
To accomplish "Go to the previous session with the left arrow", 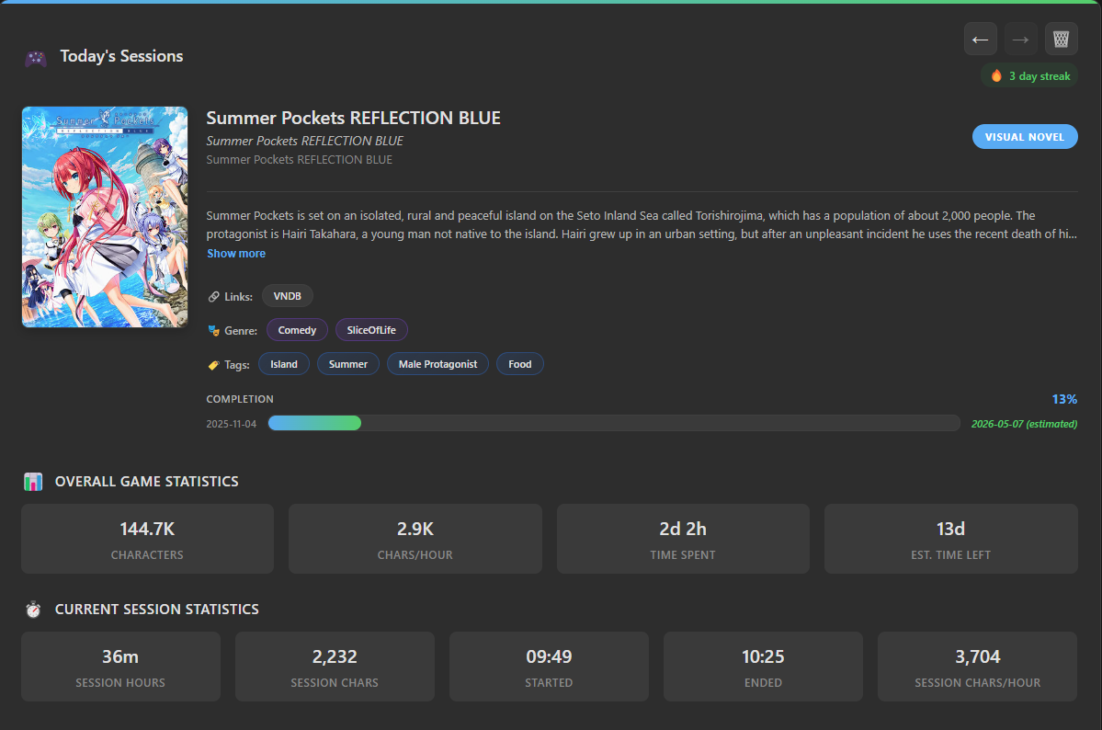I will pos(981,40).
